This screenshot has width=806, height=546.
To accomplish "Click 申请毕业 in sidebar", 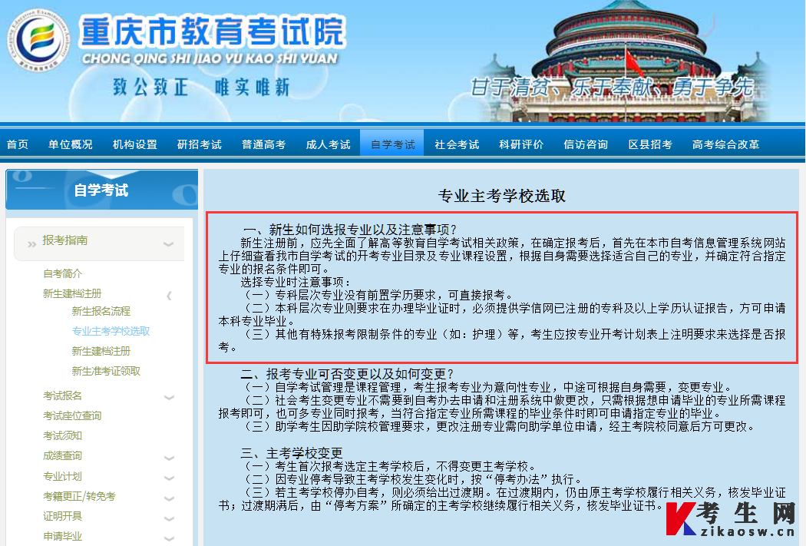I will tap(63, 536).
